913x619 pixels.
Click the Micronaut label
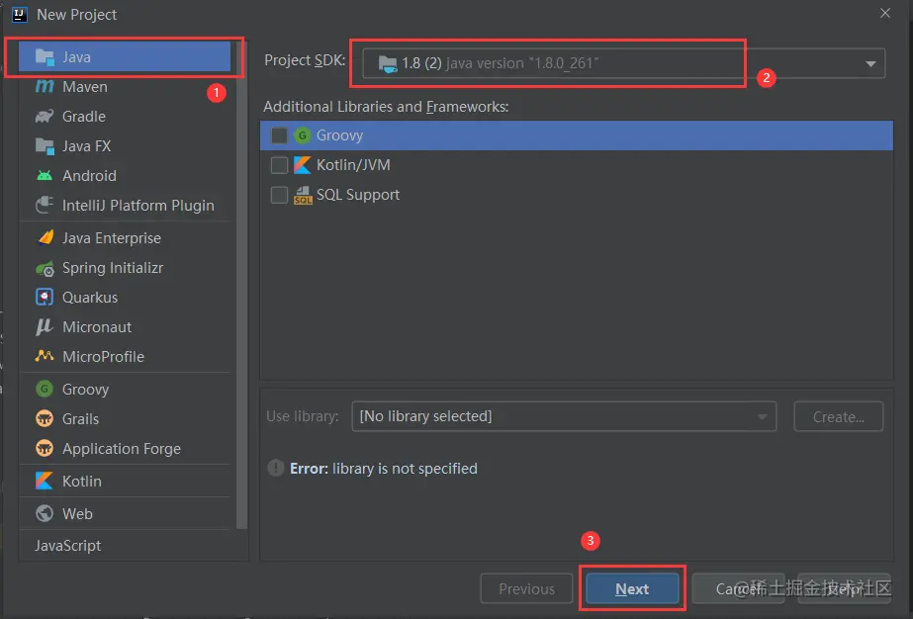tap(97, 326)
